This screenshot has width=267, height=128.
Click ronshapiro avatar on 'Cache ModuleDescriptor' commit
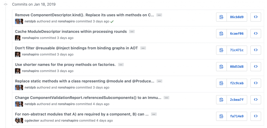(17, 38)
